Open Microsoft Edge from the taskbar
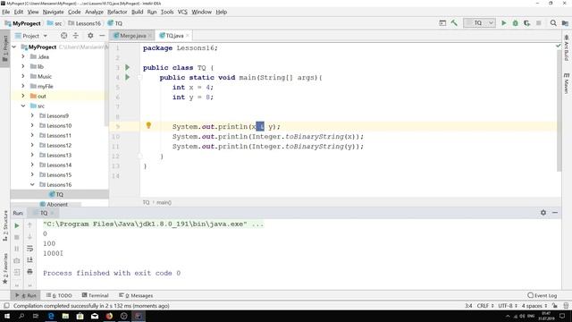This screenshot has width=572, height=322. [x=51, y=316]
